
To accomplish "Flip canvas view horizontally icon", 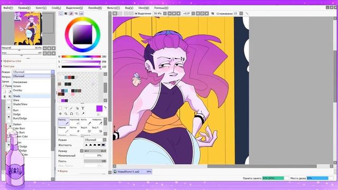I will 212,14.
